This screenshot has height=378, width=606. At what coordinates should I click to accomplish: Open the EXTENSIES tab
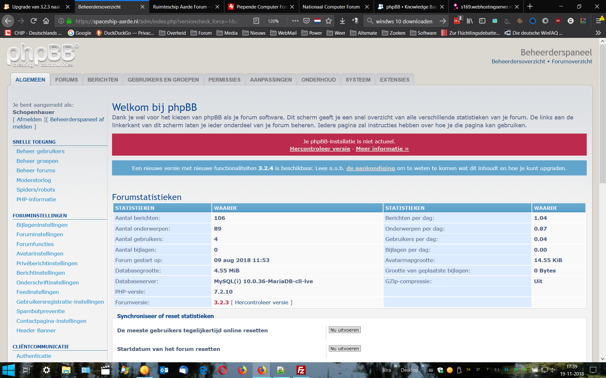395,80
